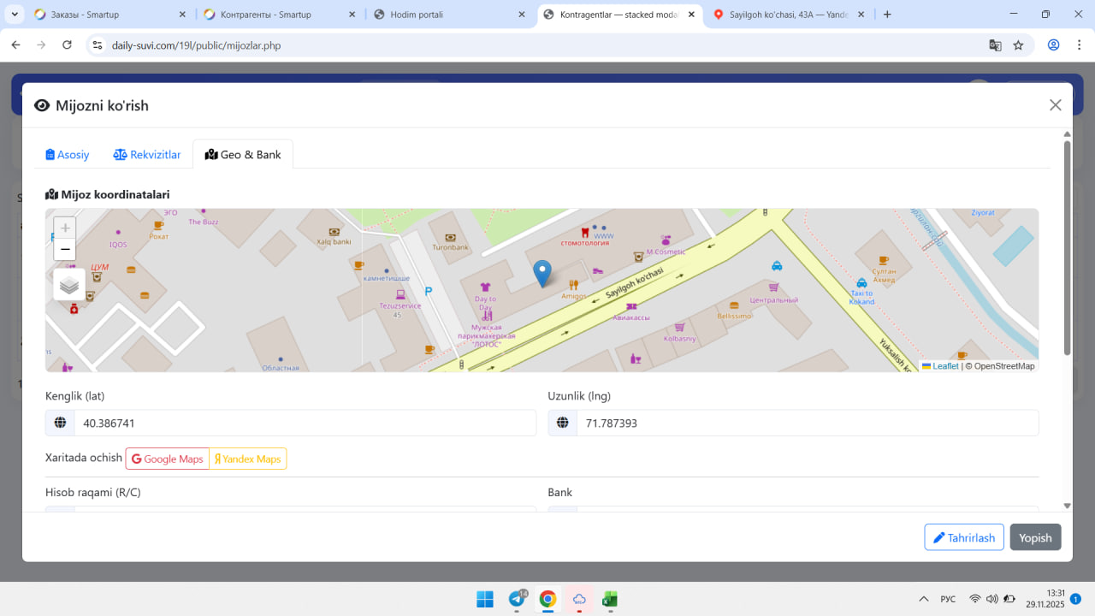Switch to the Asosiy tab
This screenshot has height=616, width=1095.
click(x=68, y=155)
